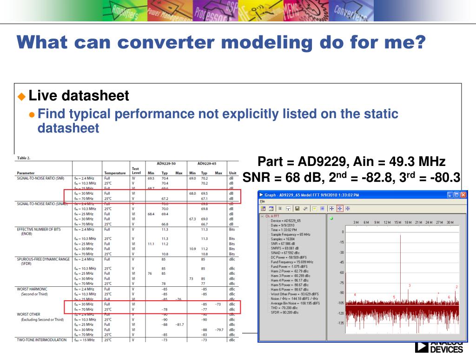The height and width of the screenshot is (357, 476).
Task: Click the yellow note toolbar icon
Action: click(x=315, y=209)
